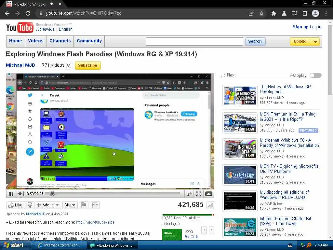Go to previous song arrow
333x250 pixels.
coord(204,230)
